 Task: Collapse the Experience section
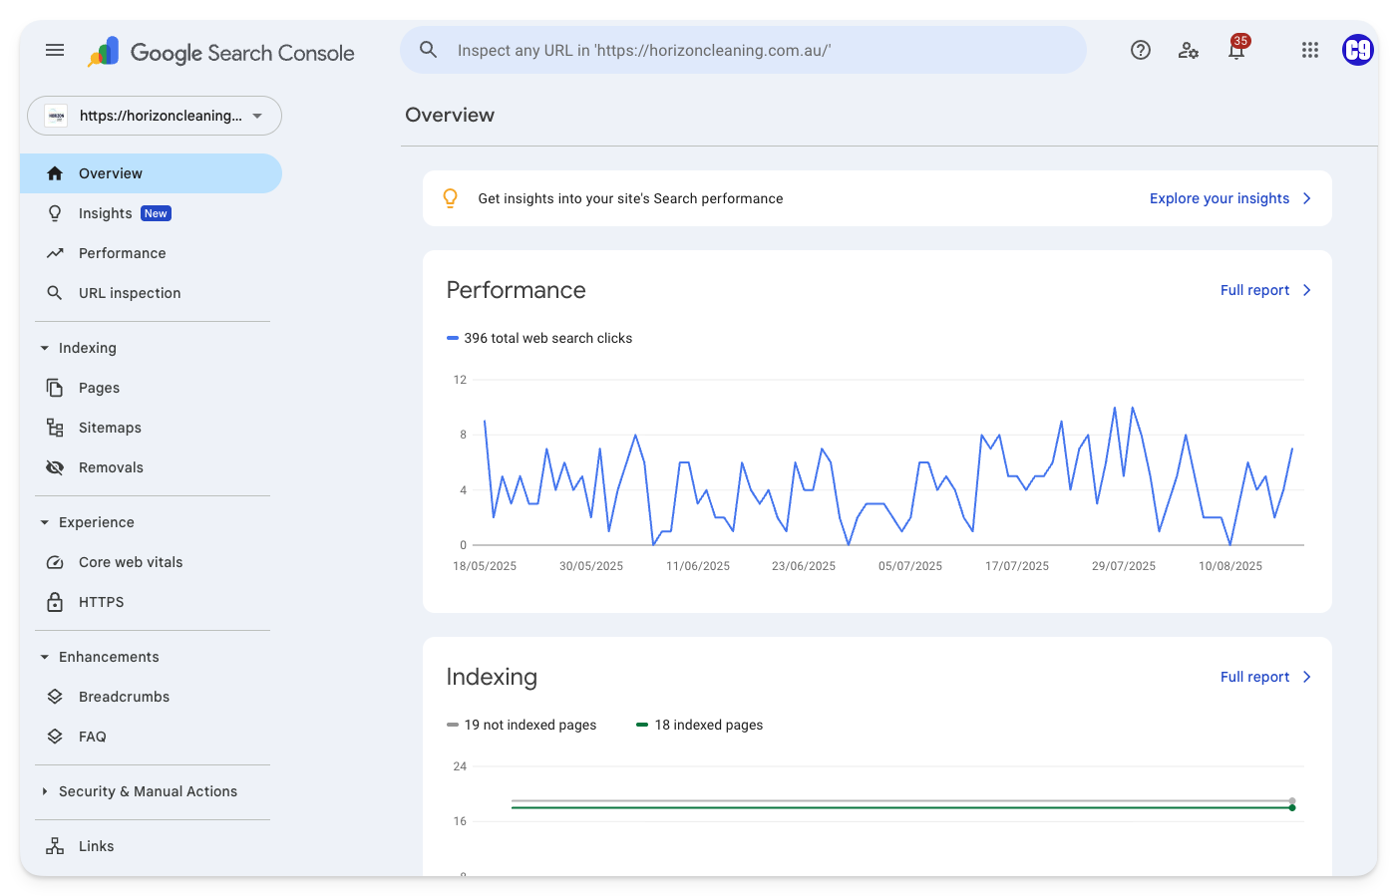click(45, 522)
